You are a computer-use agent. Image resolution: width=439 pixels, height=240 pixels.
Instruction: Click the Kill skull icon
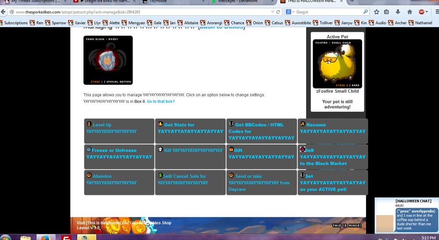click(160, 149)
